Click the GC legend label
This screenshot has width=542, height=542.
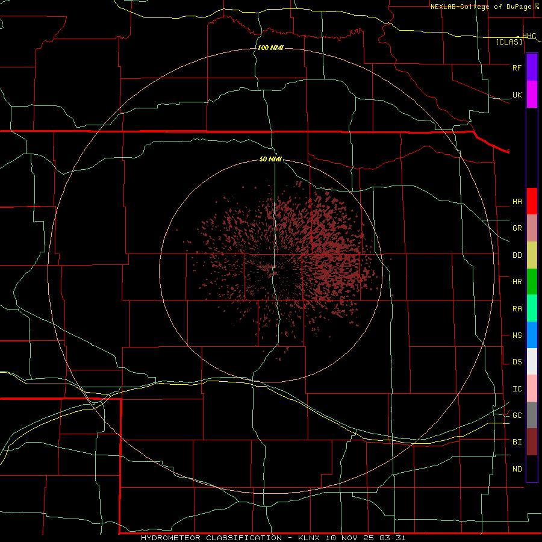tap(517, 416)
